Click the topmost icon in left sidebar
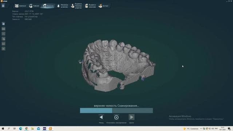Viewport: 233px width, 131px height. 3,24
